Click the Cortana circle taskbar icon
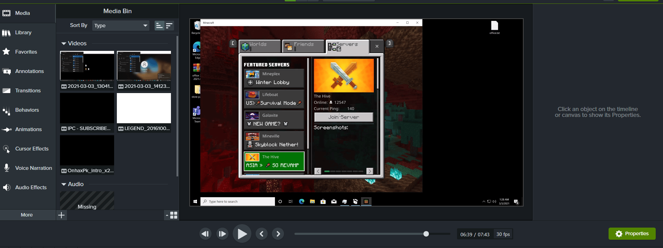 click(x=280, y=201)
